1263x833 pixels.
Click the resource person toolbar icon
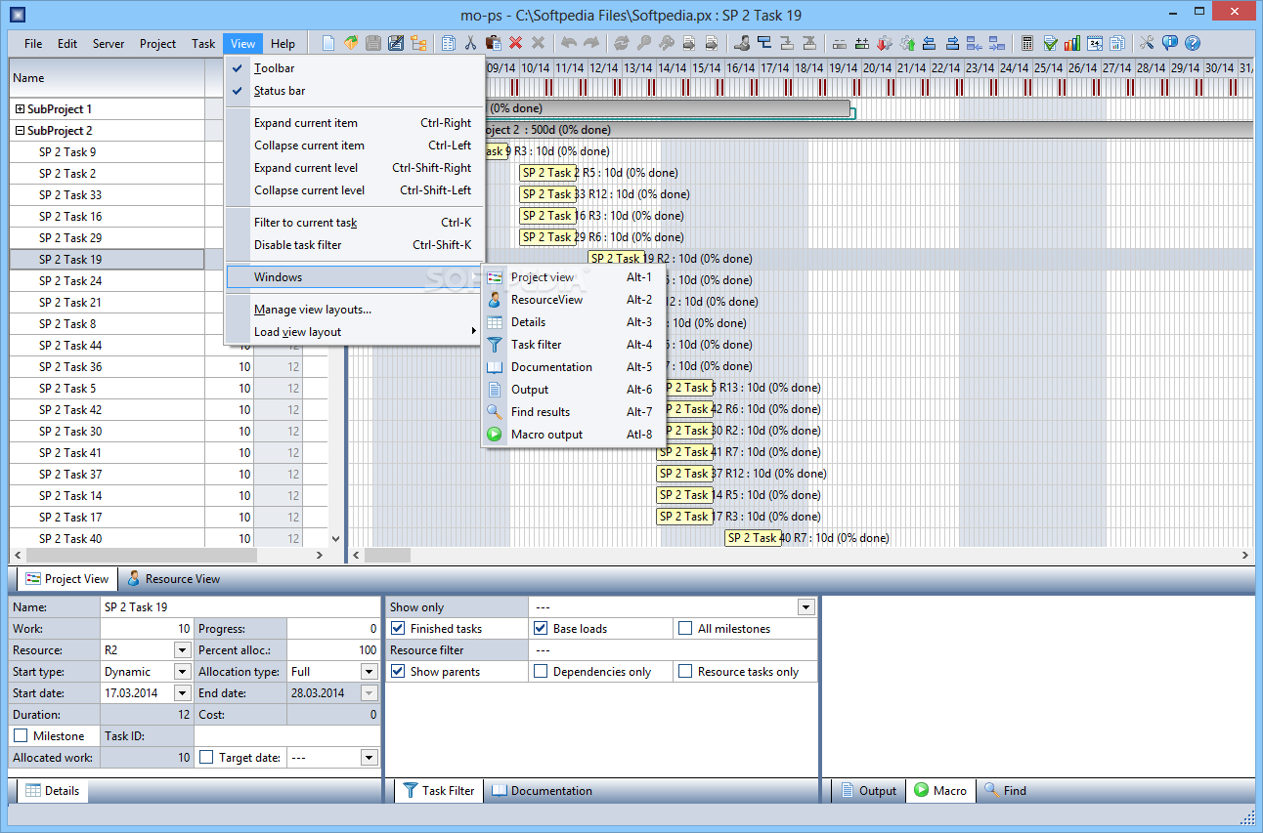pyautogui.click(x=742, y=43)
